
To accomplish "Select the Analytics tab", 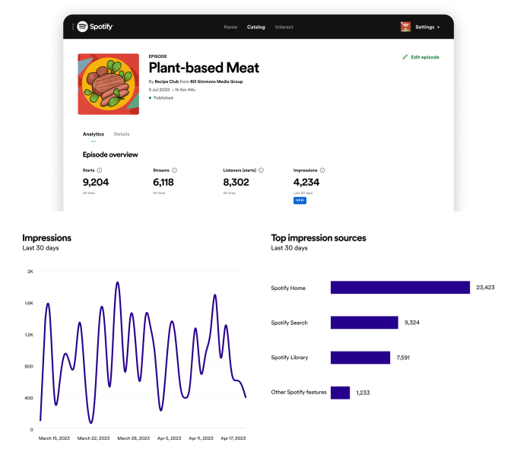I will (x=94, y=134).
